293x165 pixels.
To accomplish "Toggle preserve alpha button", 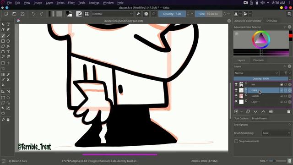I will (146, 14).
